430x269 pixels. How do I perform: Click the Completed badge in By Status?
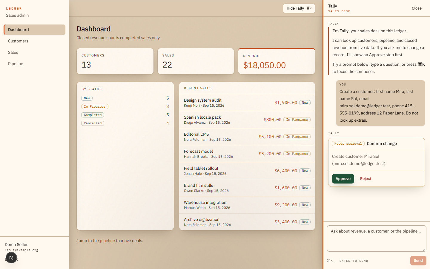(93, 115)
